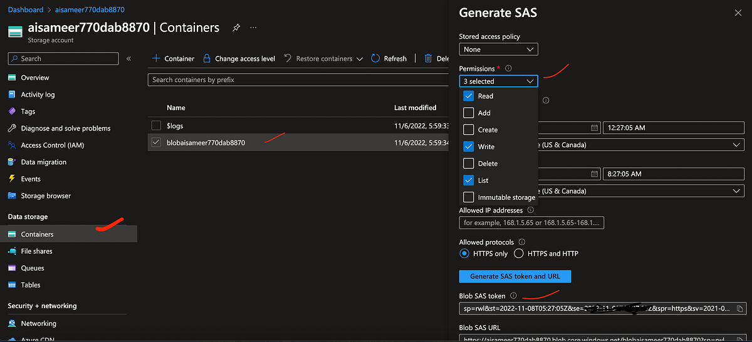Collapse the sidebar with the double chevron
This screenshot has width=752, height=342.
tap(129, 59)
